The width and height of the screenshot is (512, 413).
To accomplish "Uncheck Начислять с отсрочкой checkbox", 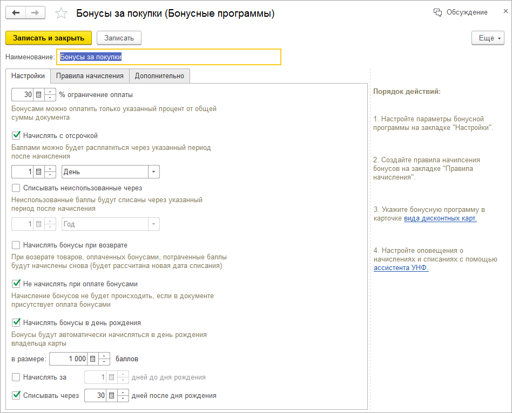I will [16, 136].
